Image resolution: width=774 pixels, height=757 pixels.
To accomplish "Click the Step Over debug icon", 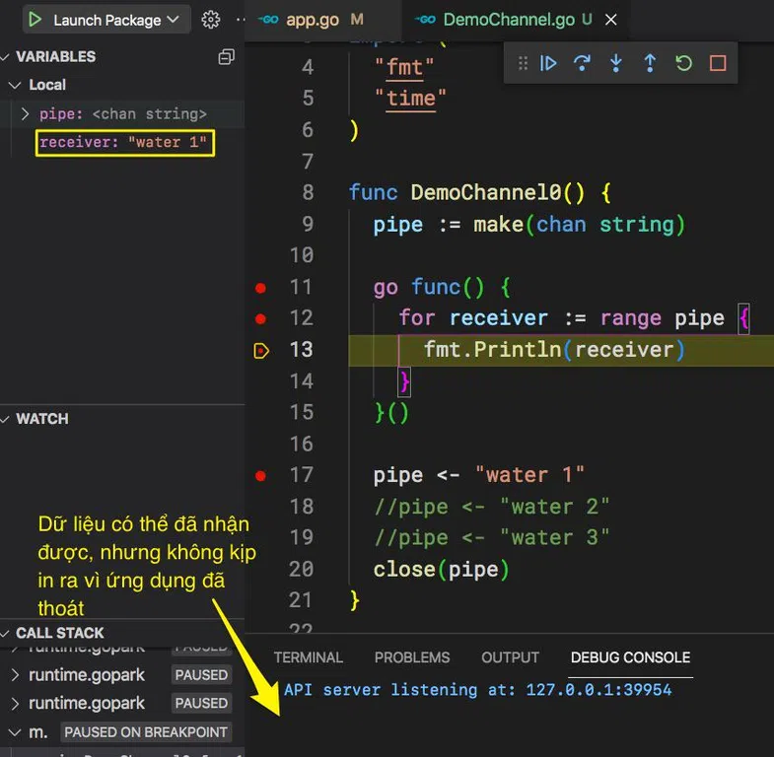I will pos(583,63).
